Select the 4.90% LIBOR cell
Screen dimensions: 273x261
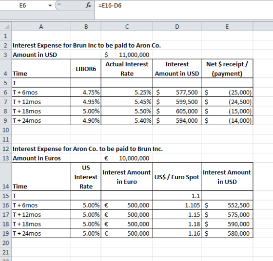point(86,120)
